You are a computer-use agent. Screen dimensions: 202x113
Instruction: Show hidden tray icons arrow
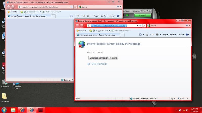176,110
